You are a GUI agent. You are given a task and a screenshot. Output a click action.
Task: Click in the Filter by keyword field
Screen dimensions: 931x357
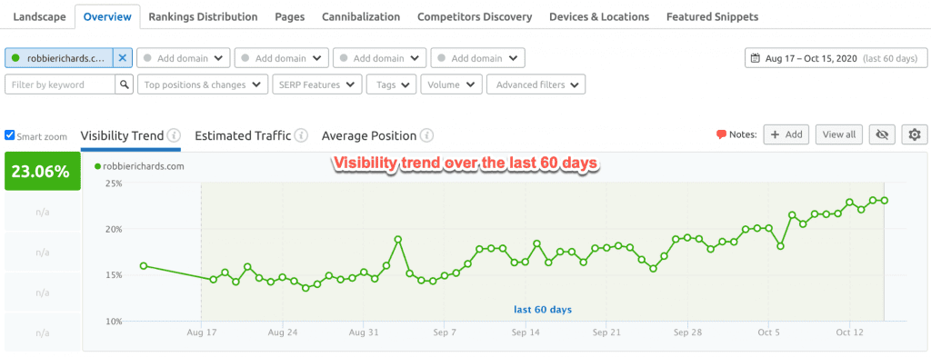(60, 84)
